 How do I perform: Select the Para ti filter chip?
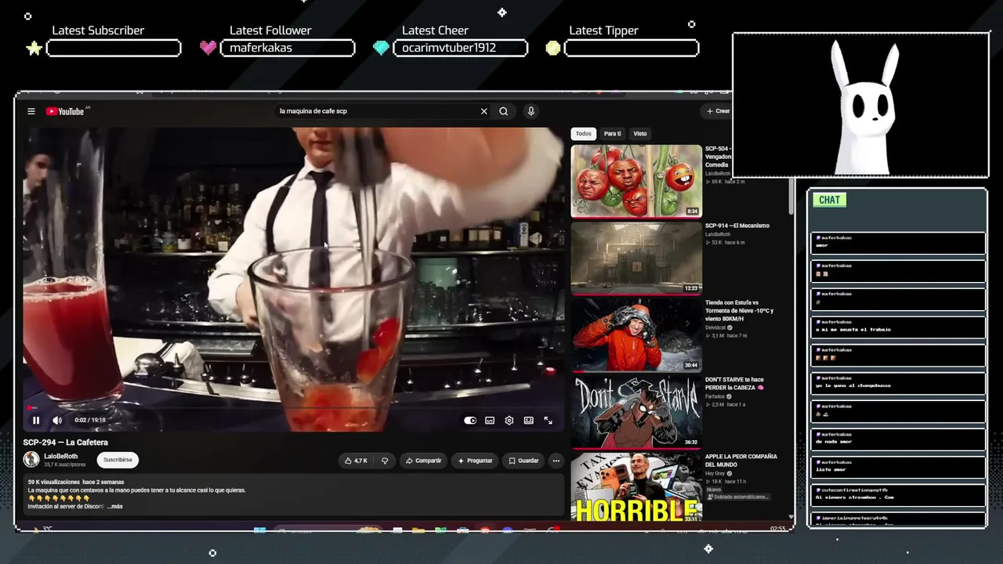(613, 134)
